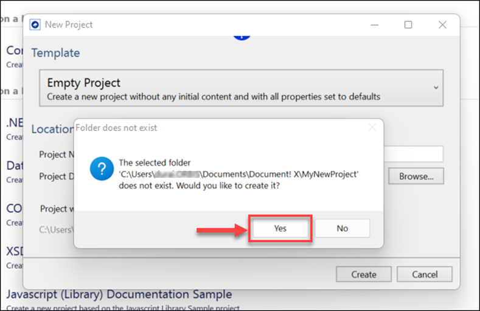Cancel the New Project window
The width and height of the screenshot is (480, 311).
425,274
